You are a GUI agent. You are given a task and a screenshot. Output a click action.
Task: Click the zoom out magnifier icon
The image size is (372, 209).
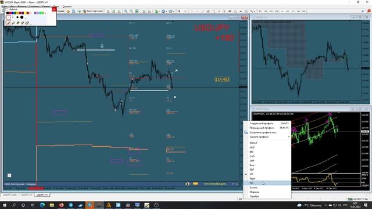pos(131,11)
